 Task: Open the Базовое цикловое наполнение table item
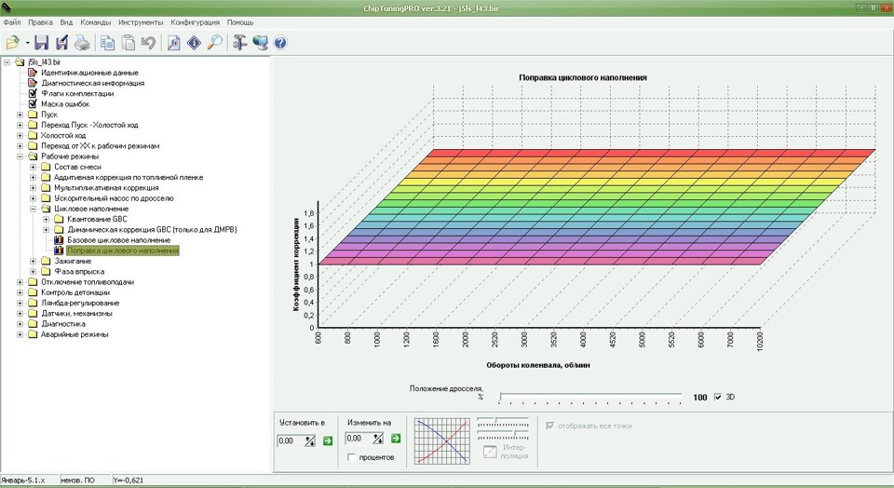pos(118,240)
